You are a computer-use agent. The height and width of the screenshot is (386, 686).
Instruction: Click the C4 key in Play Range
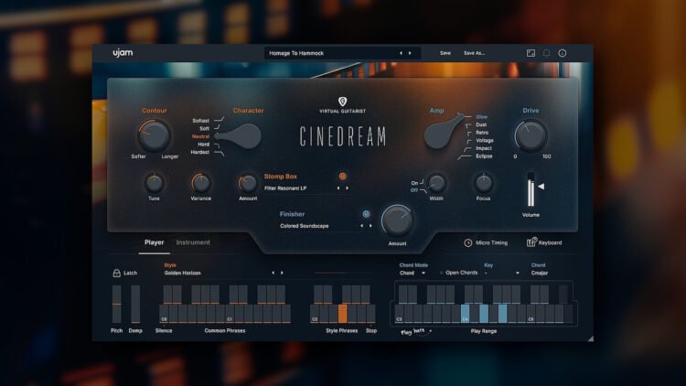tap(465, 314)
